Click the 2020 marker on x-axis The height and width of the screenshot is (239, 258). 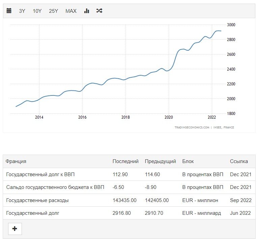tap(169, 117)
